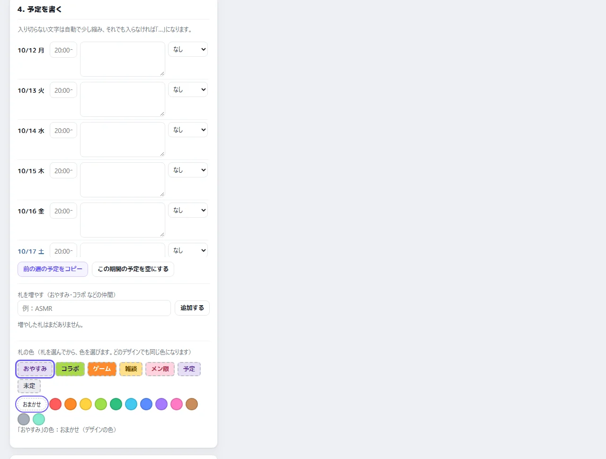Click the 10/17 土 time field
The height and width of the screenshot is (459, 606).
tap(63, 250)
